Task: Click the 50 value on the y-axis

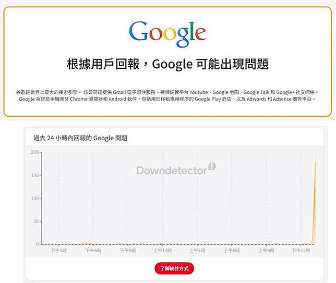Action: (x=36, y=221)
